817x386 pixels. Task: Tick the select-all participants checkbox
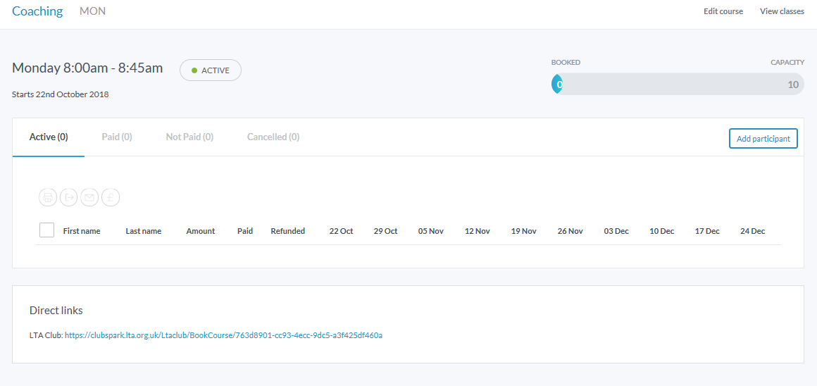coord(47,230)
